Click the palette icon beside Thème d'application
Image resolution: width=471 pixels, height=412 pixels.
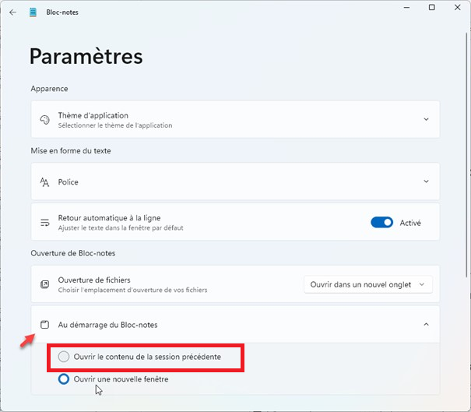[x=44, y=120]
